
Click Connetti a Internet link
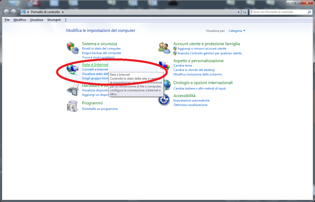(x=95, y=69)
